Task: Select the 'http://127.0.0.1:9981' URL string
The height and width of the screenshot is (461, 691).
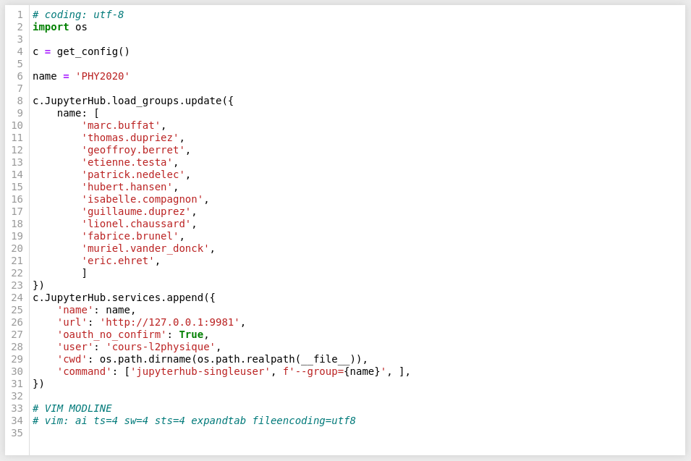Action: [x=170, y=322]
